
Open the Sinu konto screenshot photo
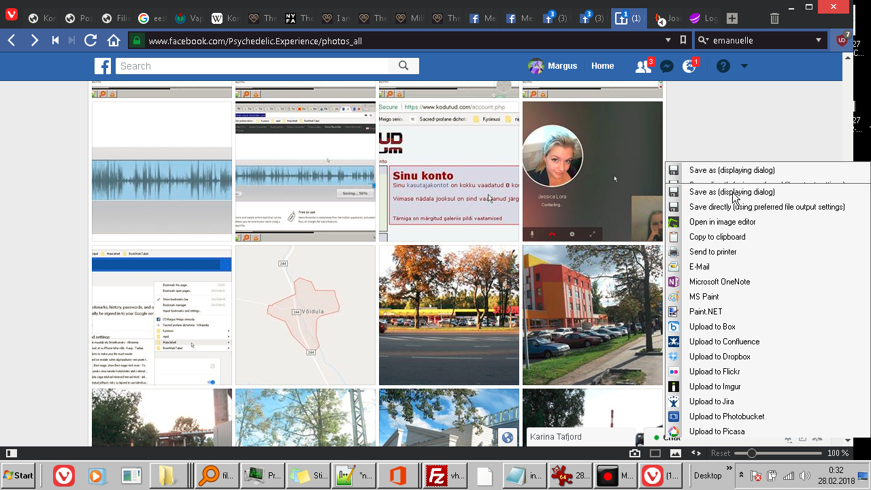point(449,171)
